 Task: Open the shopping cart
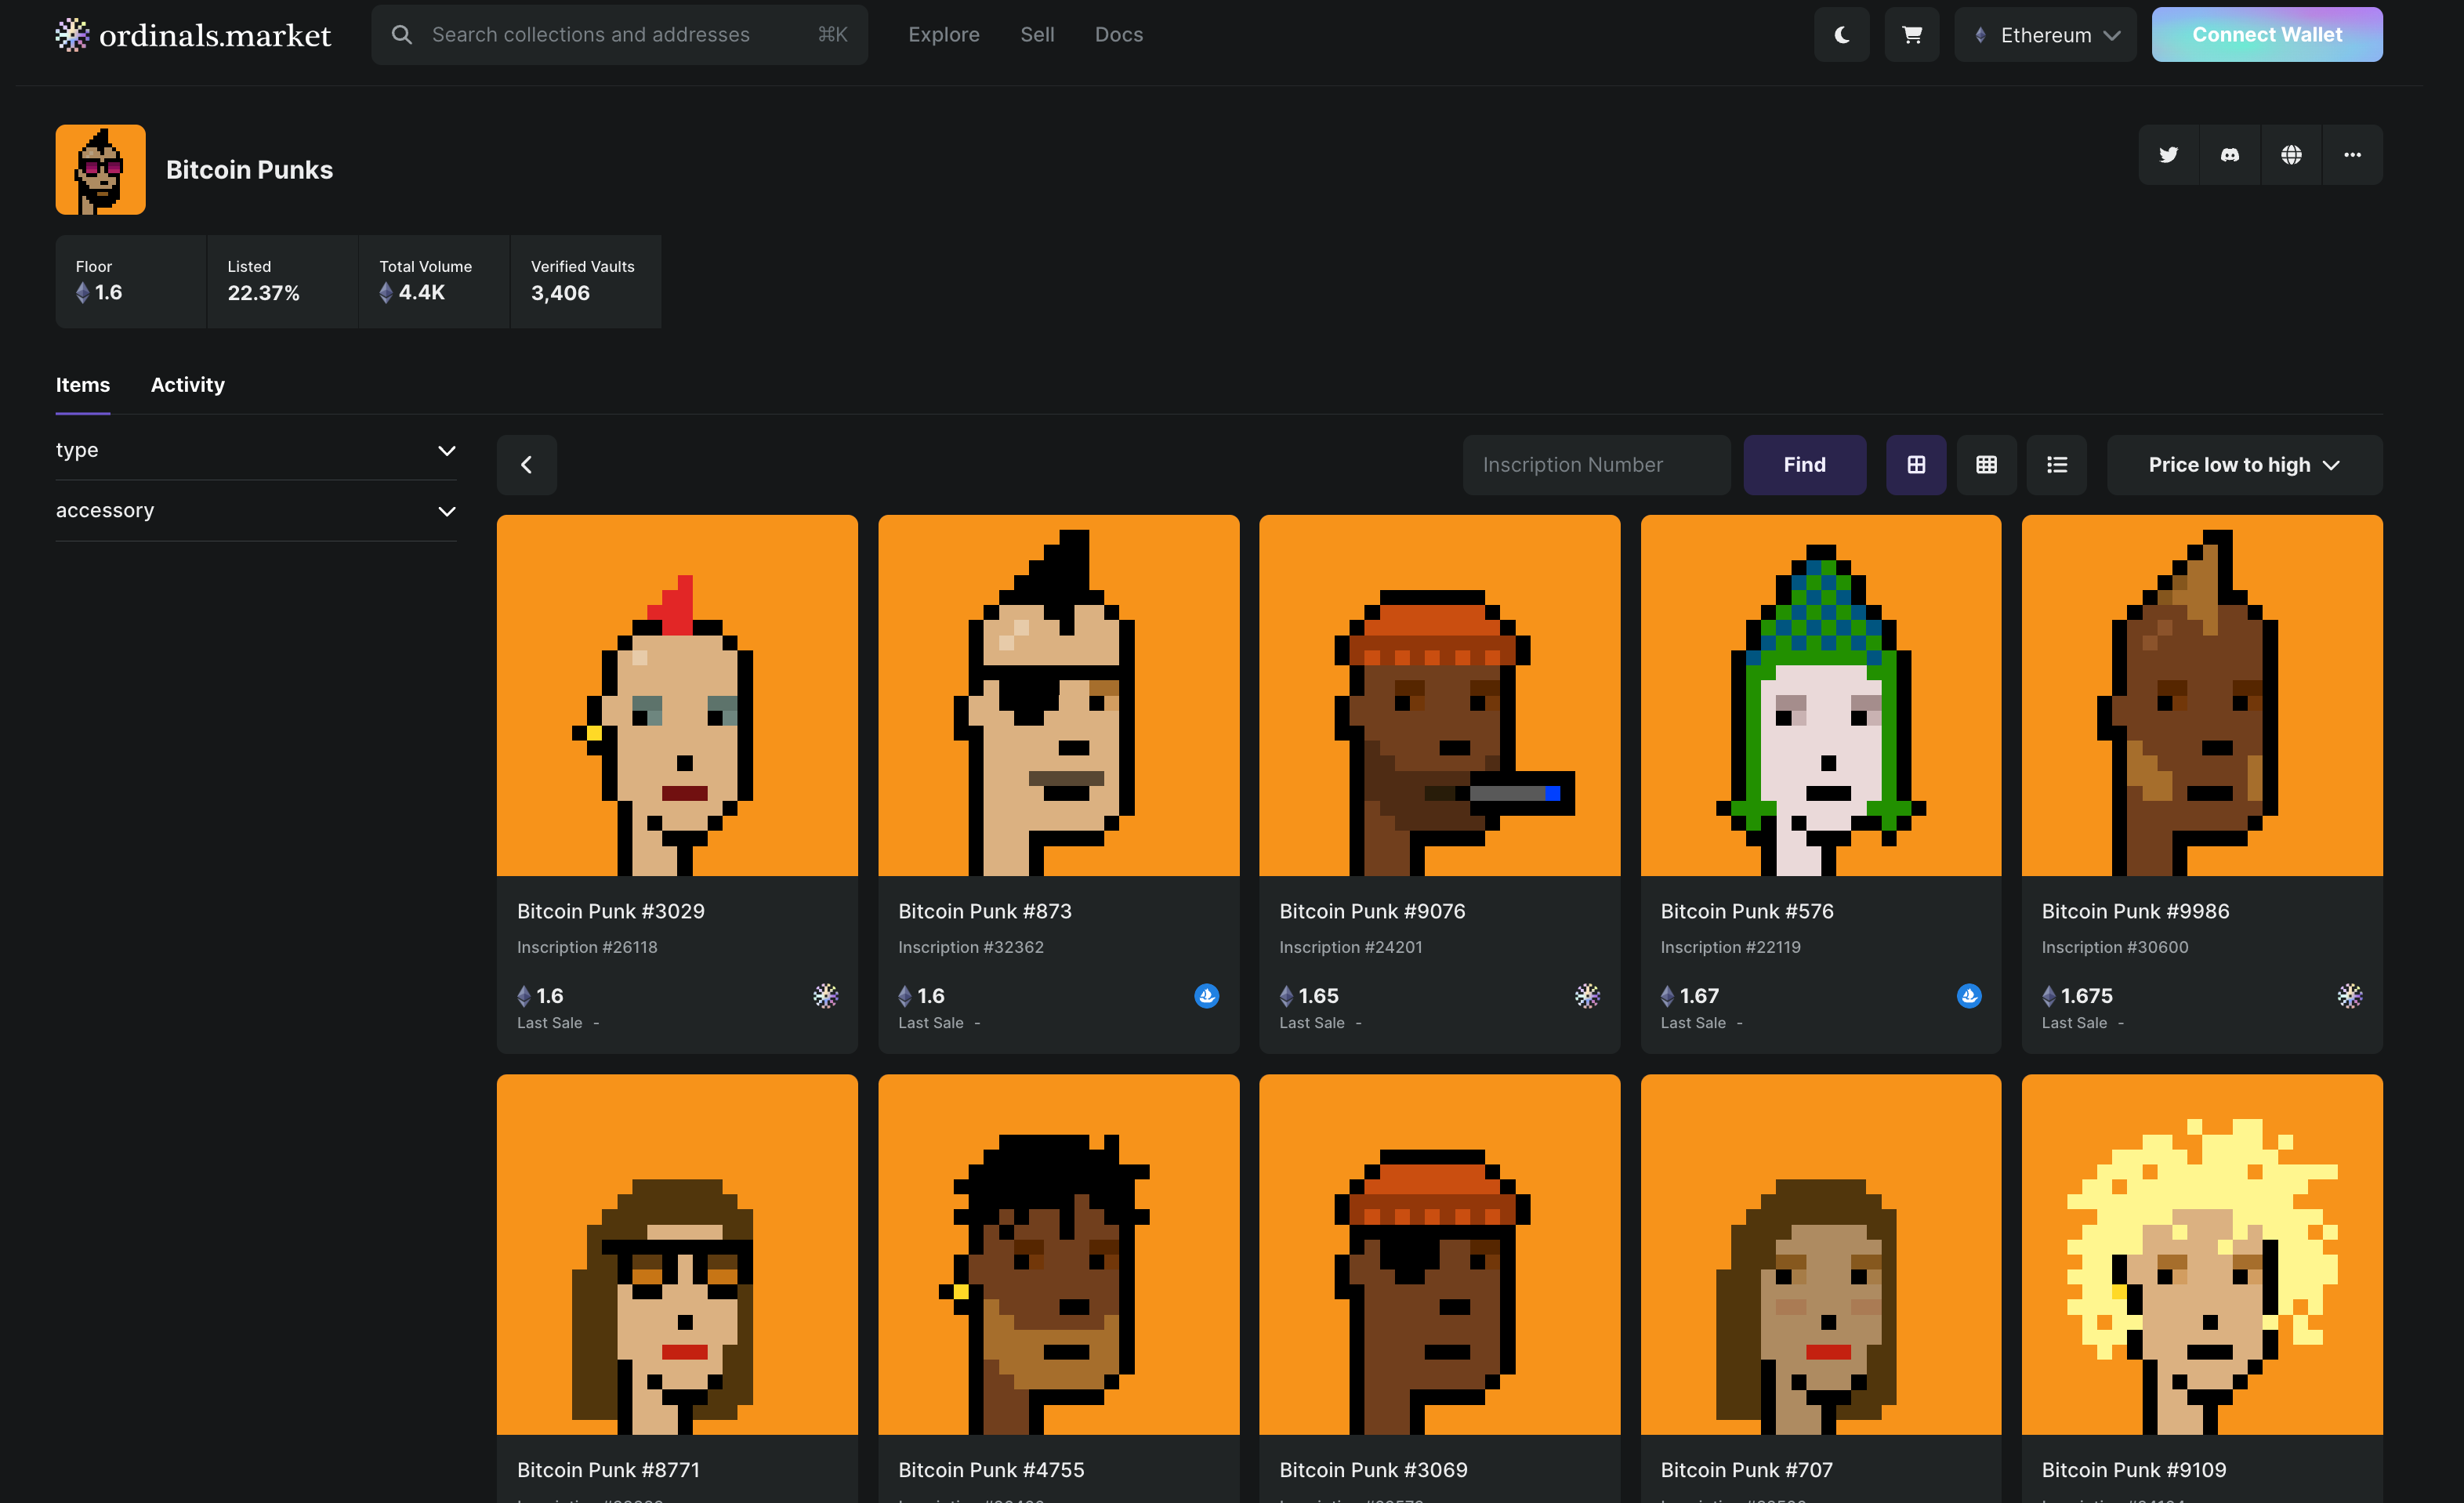point(1911,35)
